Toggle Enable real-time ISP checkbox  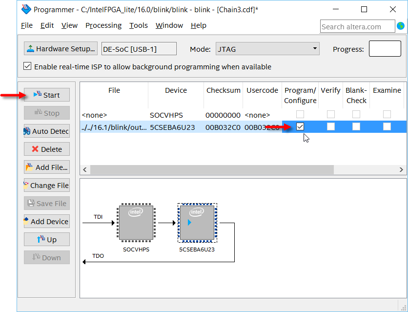[x=27, y=66]
